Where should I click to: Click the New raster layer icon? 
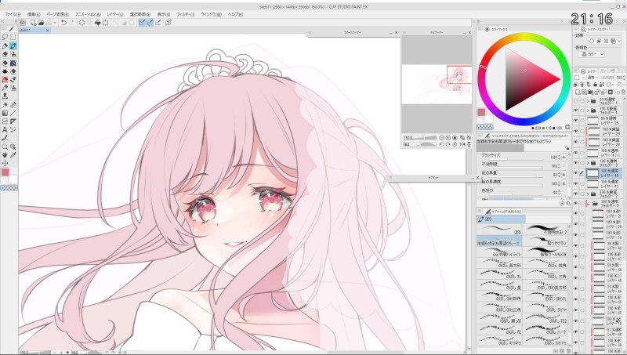(577, 92)
